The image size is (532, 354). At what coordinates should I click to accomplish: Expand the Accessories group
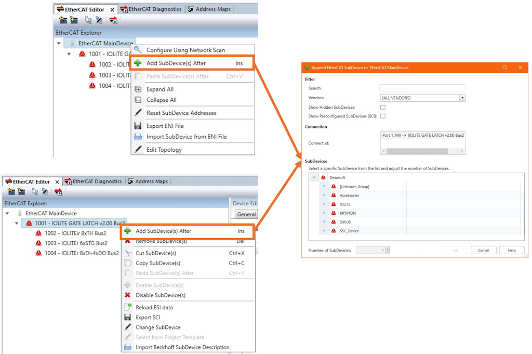coord(324,195)
